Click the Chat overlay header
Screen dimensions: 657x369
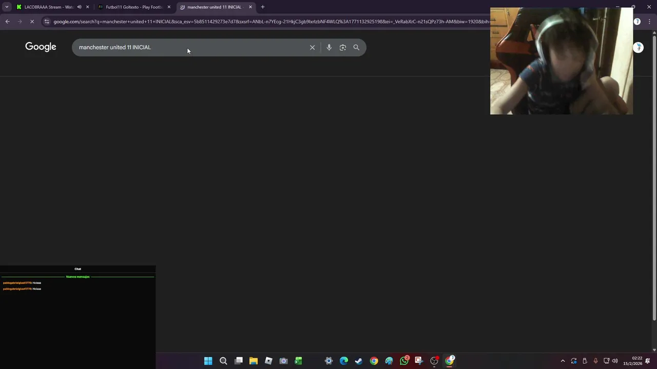(x=78, y=269)
